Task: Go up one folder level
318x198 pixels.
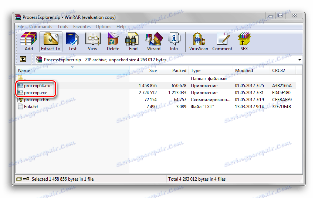Action: (x=23, y=59)
